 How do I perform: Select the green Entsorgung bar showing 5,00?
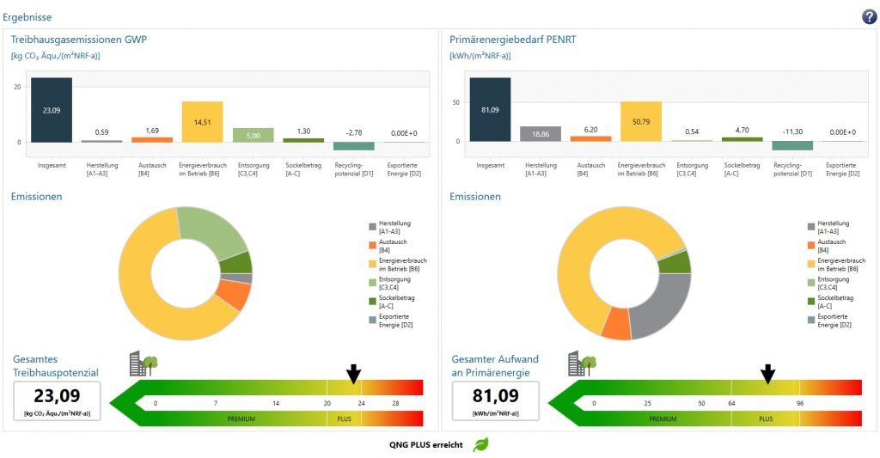(253, 135)
